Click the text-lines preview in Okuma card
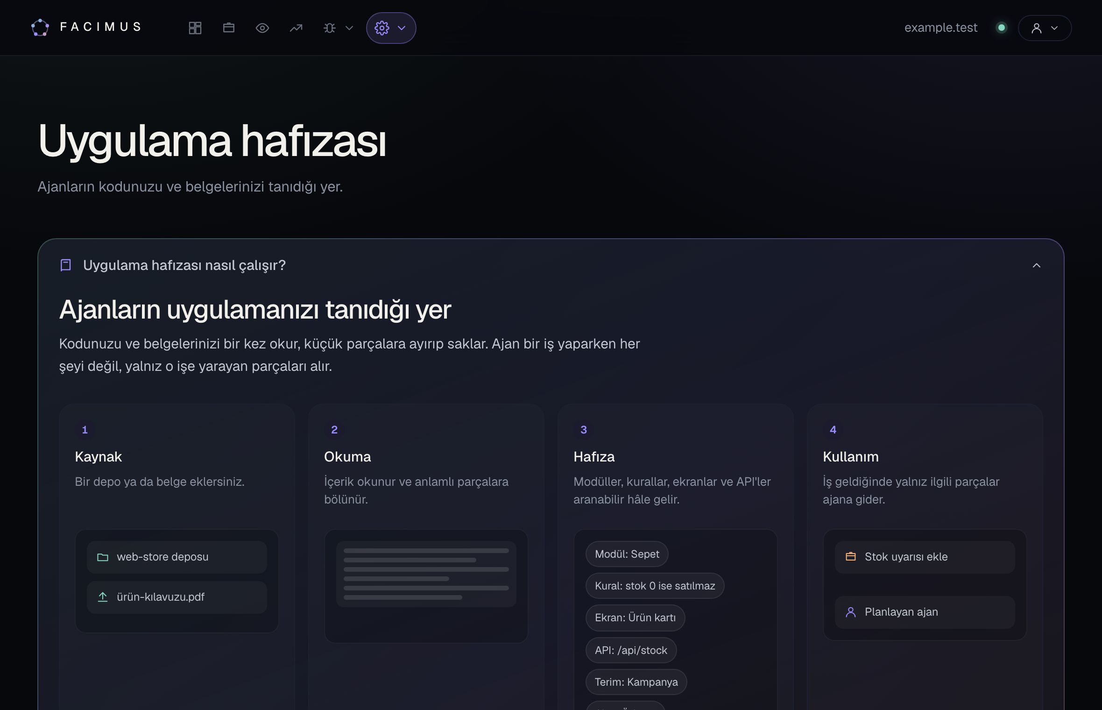 pyautogui.click(x=426, y=574)
